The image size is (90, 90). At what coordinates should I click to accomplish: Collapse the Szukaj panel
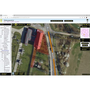pos(85,41)
